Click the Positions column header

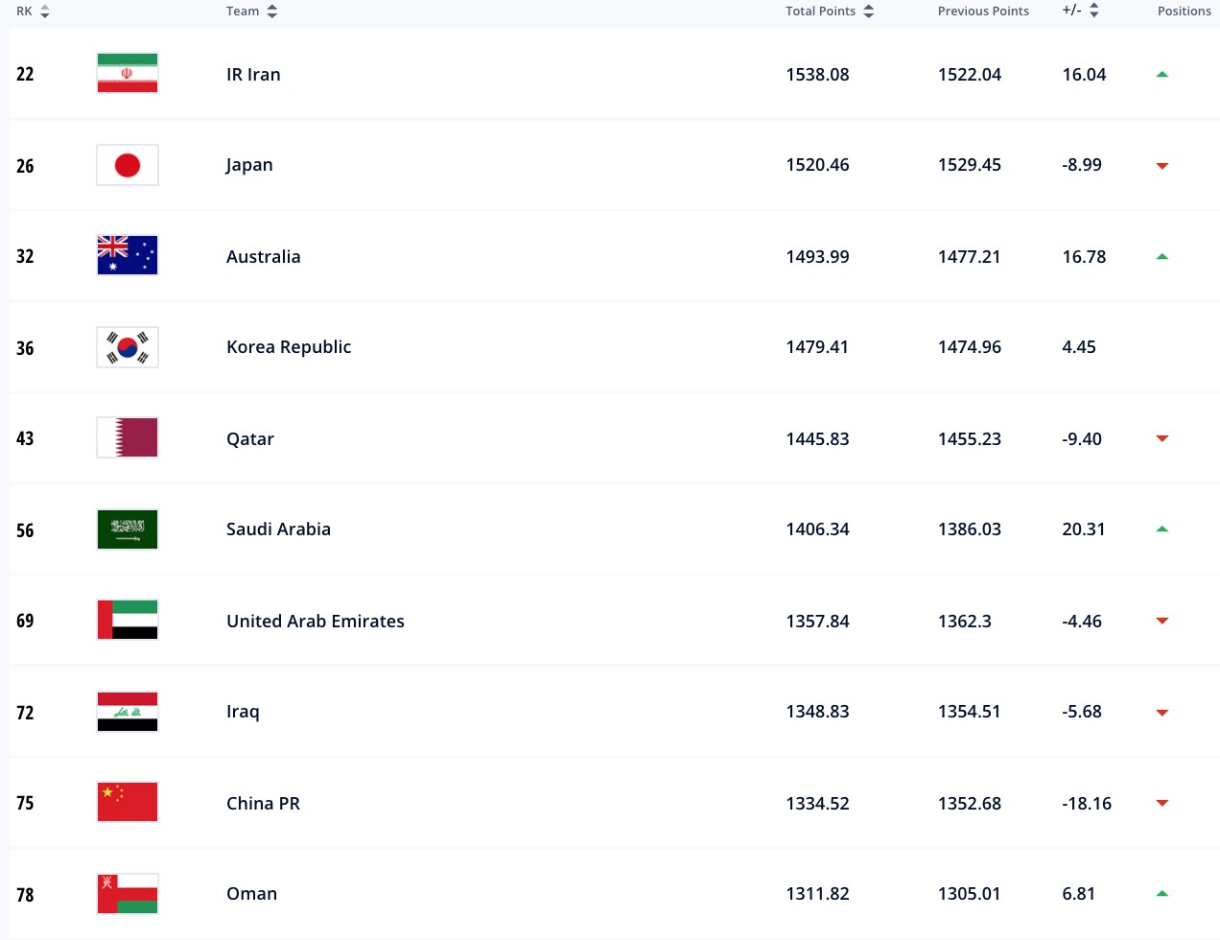pyautogui.click(x=1184, y=12)
